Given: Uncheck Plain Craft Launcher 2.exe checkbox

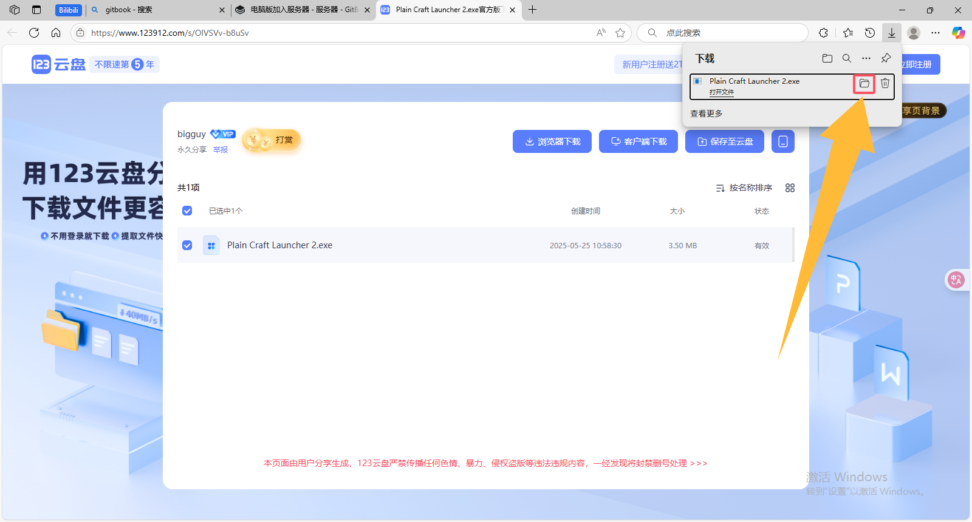Looking at the screenshot, I should 187,245.
